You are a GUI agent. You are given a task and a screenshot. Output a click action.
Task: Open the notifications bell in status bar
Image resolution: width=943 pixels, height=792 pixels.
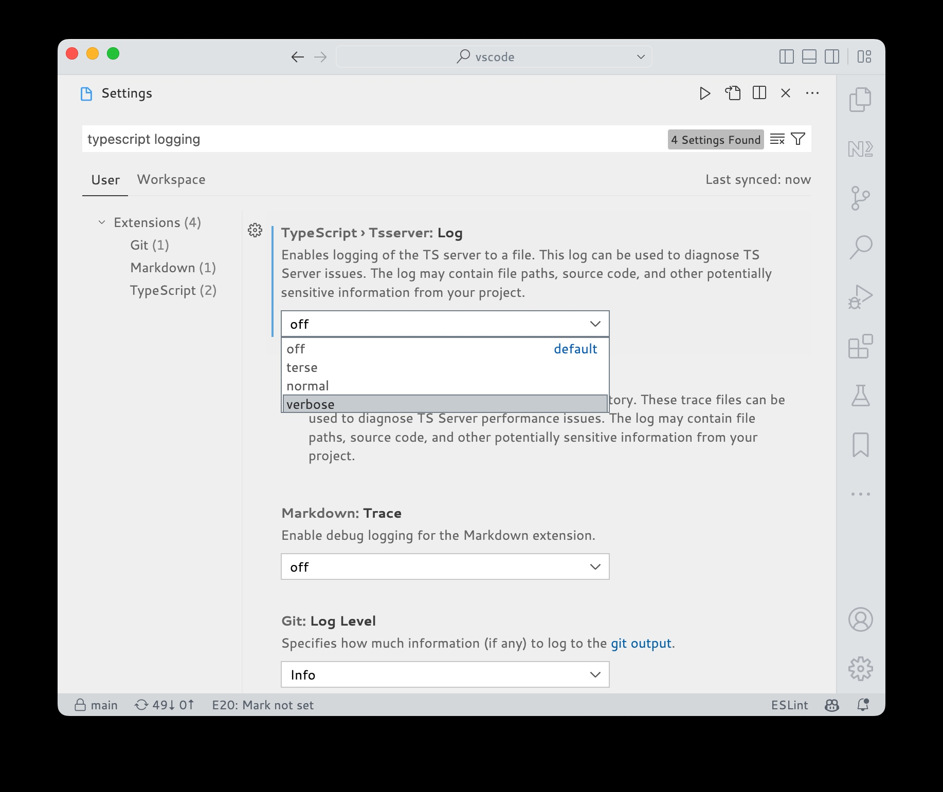coord(863,705)
